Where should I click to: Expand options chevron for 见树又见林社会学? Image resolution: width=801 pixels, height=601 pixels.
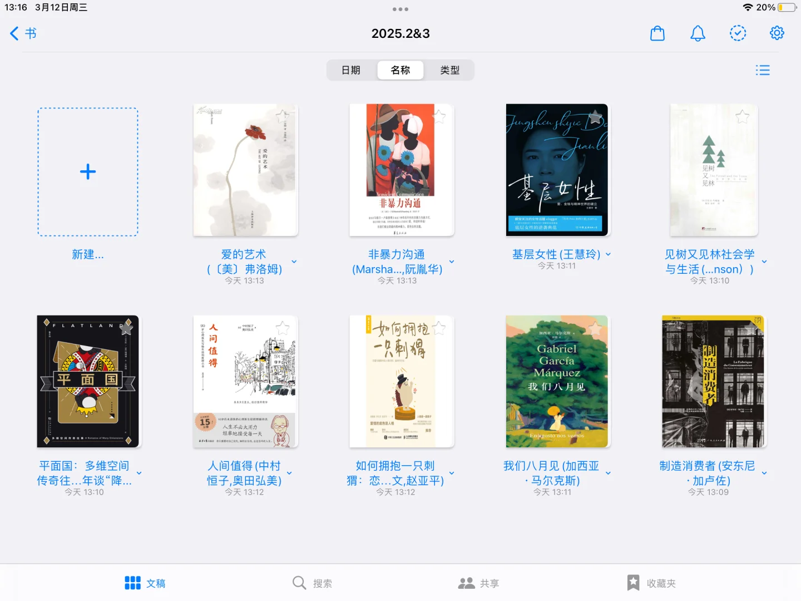click(764, 262)
